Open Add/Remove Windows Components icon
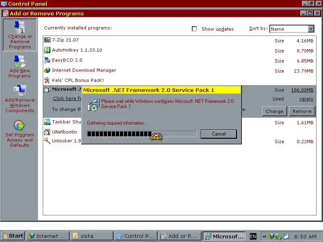The height and width of the screenshot is (242, 323). coord(20,90)
